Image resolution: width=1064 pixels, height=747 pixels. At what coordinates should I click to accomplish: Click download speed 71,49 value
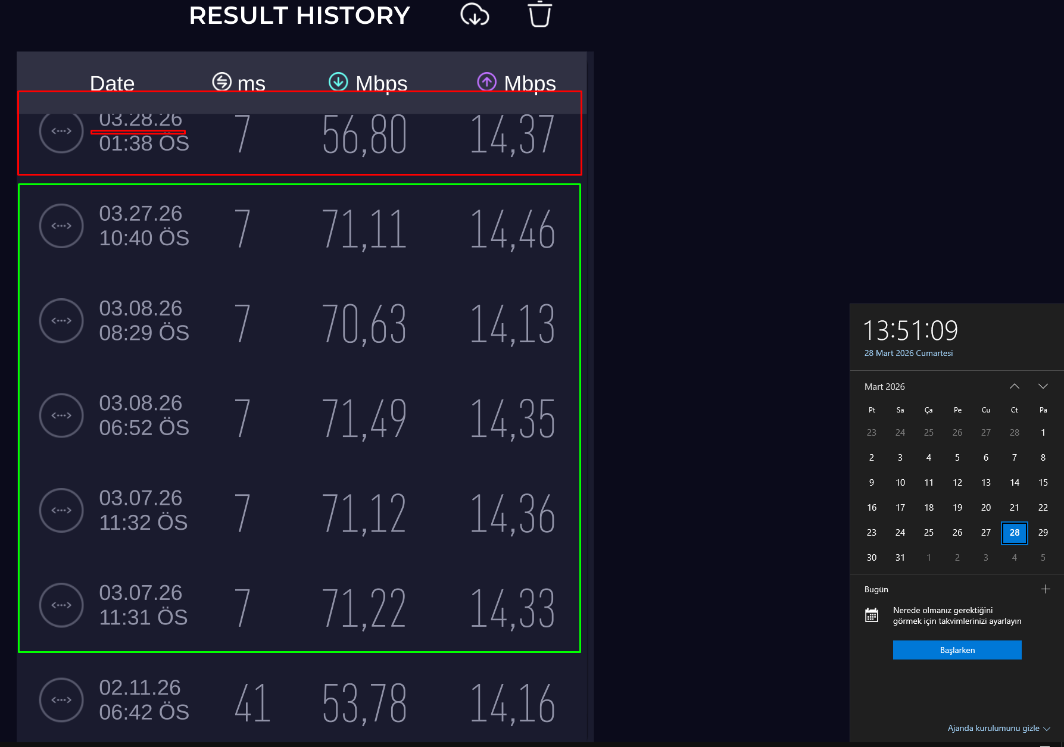[x=364, y=419]
